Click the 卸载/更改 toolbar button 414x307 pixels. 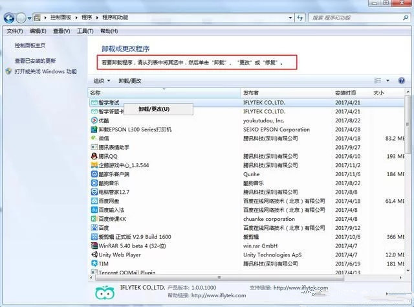pyautogui.click(x=129, y=81)
